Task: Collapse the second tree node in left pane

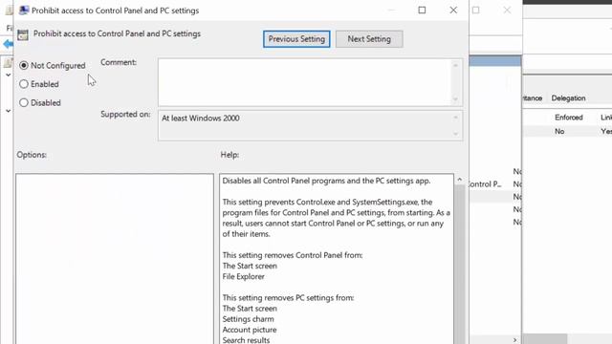Action: pyautogui.click(x=9, y=111)
